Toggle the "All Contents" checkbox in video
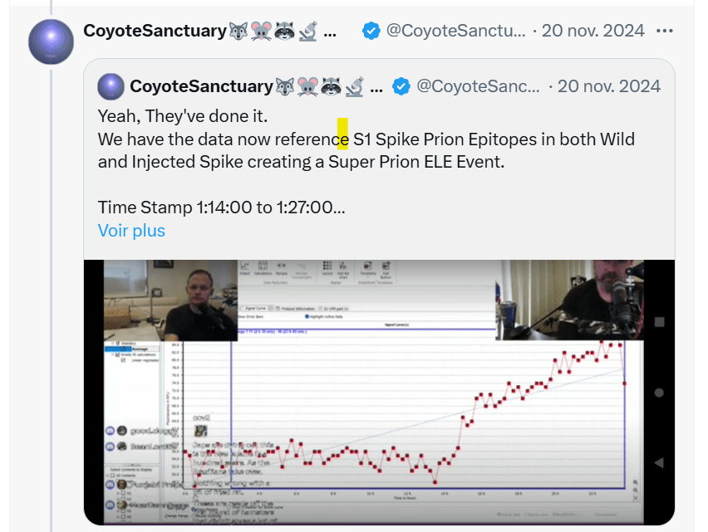The width and height of the screenshot is (708, 532). 111,477
